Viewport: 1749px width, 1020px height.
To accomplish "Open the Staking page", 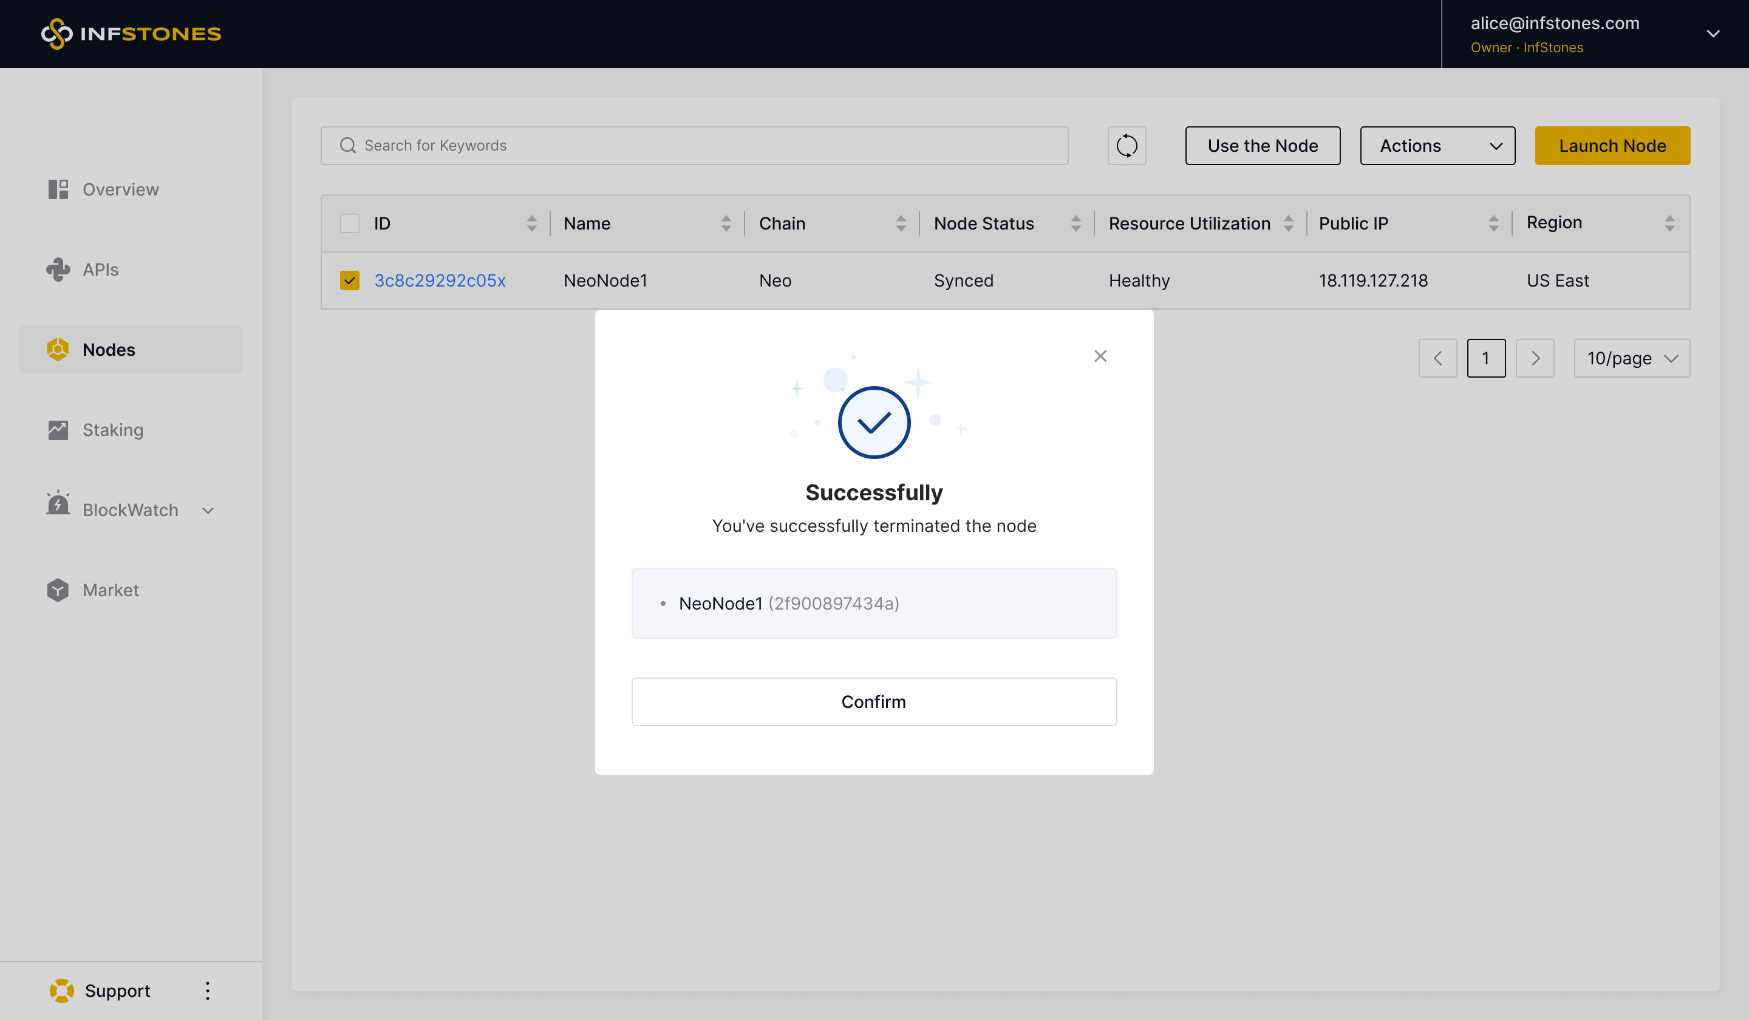I will 112,429.
